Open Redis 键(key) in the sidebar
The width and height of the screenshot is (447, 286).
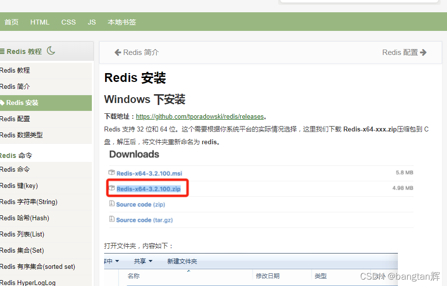(46, 185)
